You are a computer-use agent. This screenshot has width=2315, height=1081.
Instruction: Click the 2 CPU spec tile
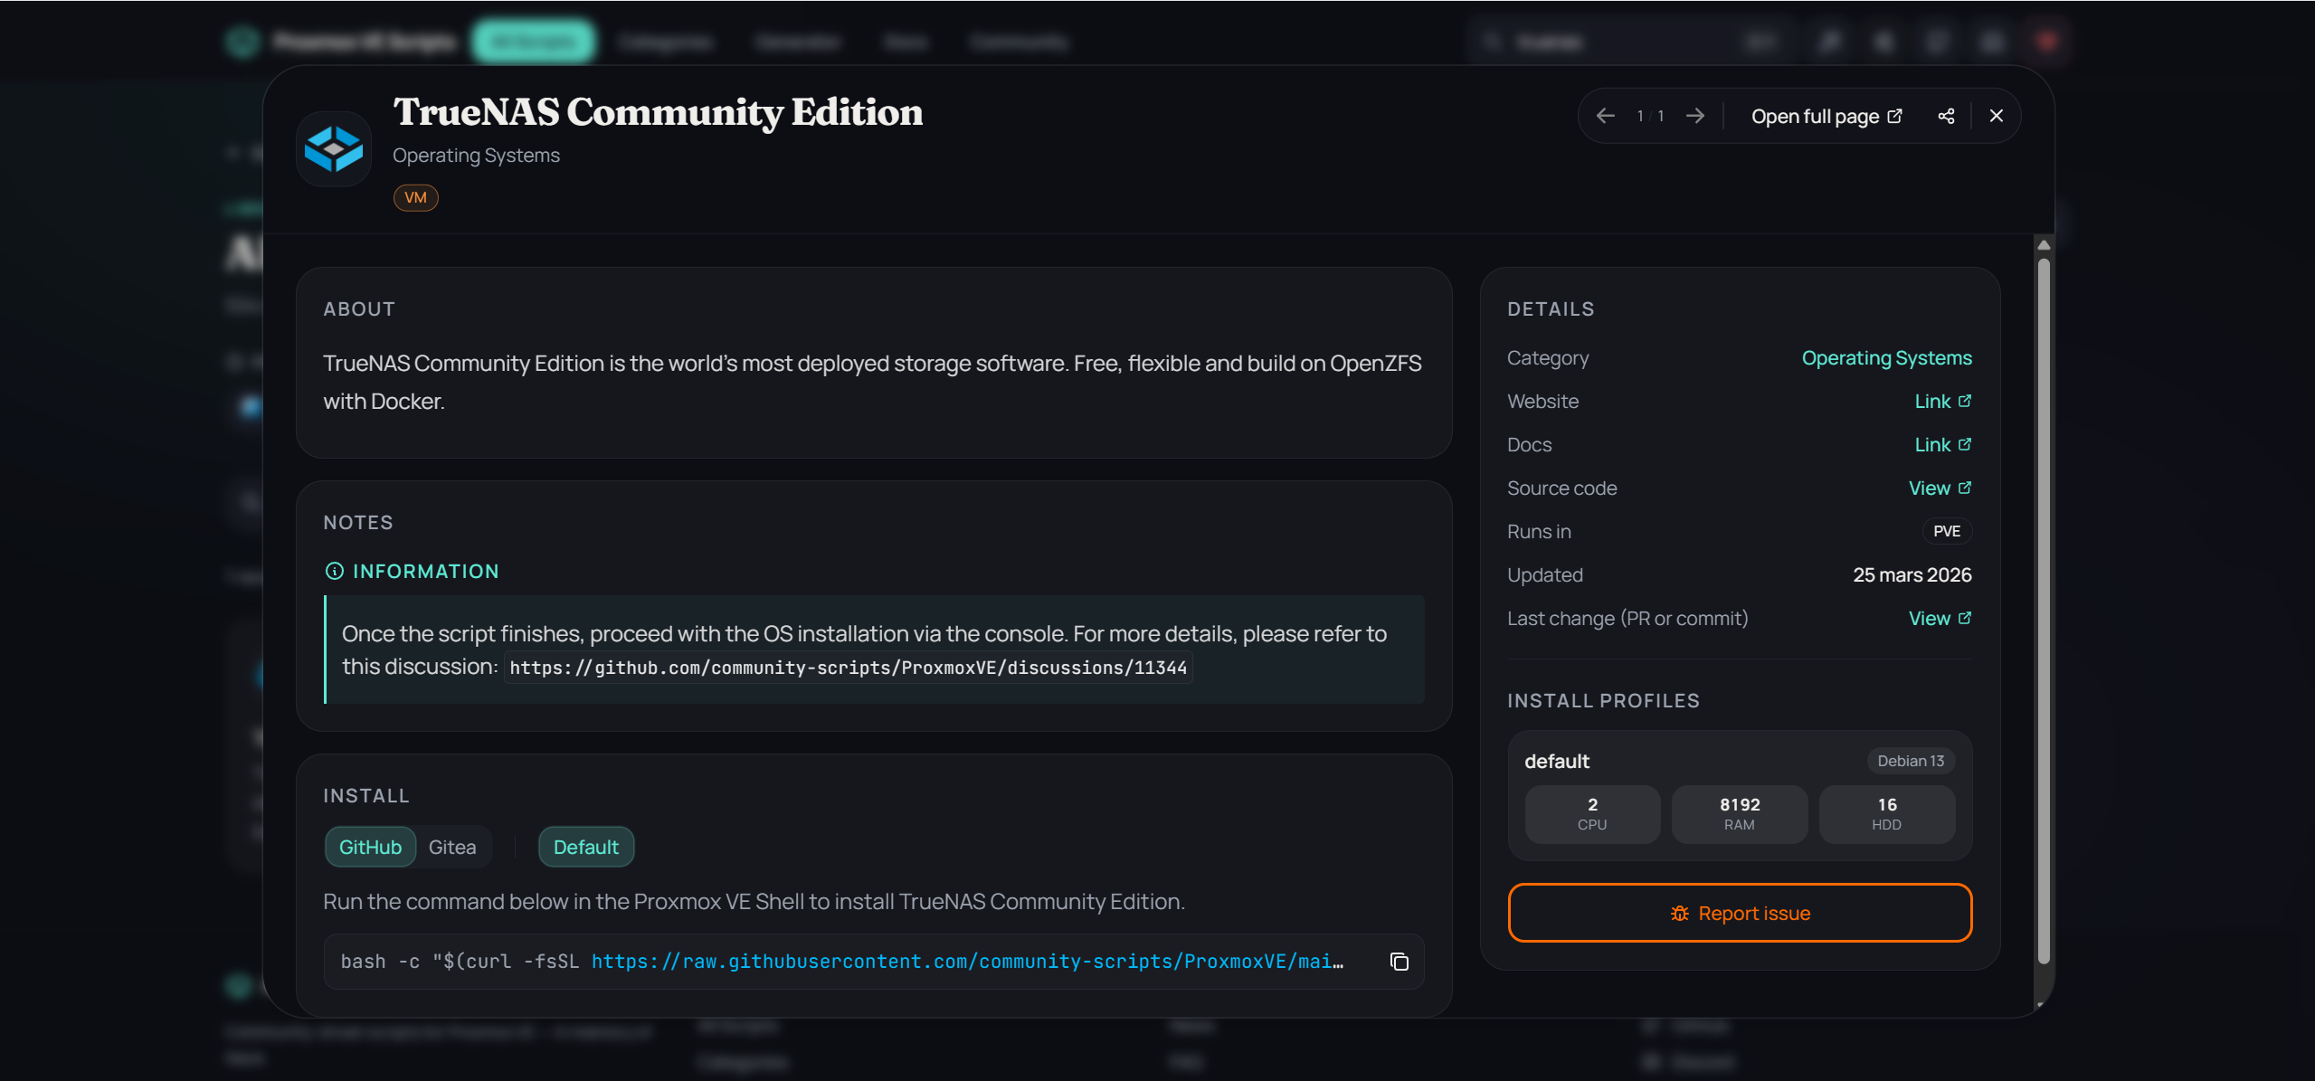tap(1592, 814)
